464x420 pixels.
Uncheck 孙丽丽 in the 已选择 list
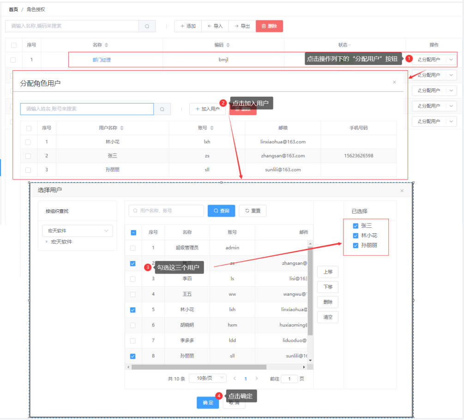point(356,245)
